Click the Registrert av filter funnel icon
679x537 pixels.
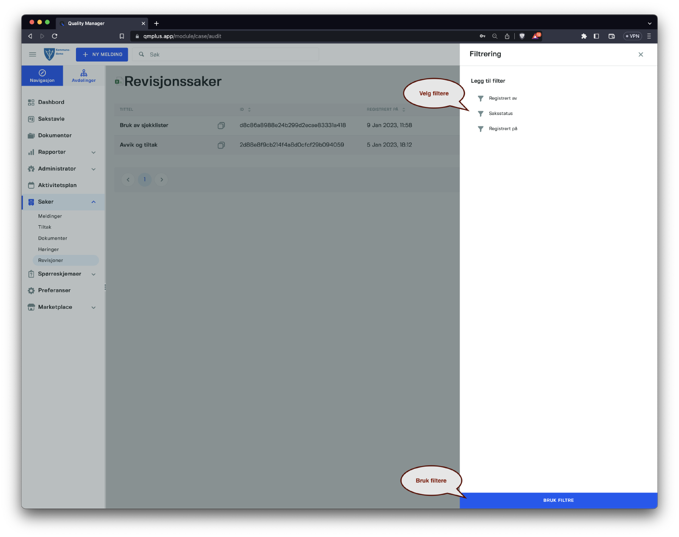[480, 98]
